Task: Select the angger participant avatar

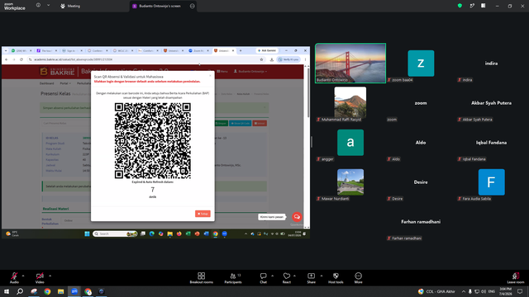Action: click(x=350, y=143)
